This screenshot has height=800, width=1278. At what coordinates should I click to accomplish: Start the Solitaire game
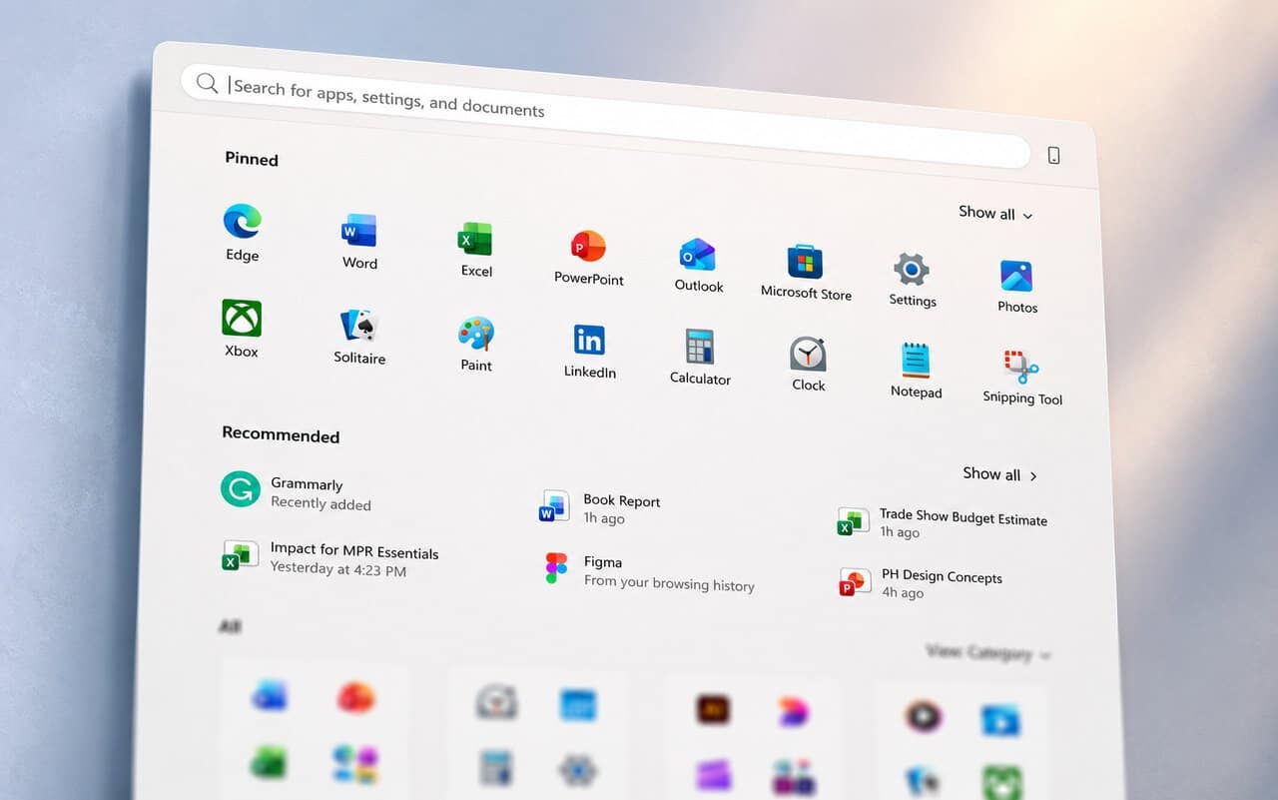358,327
